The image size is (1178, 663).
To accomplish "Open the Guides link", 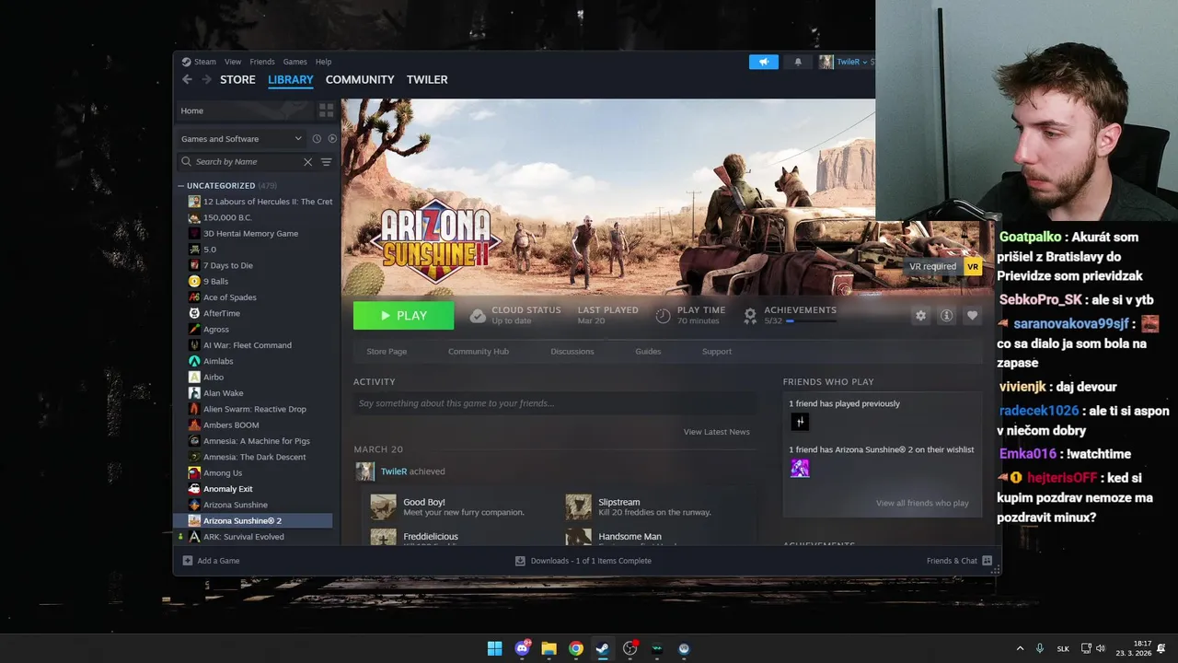I will tap(648, 352).
